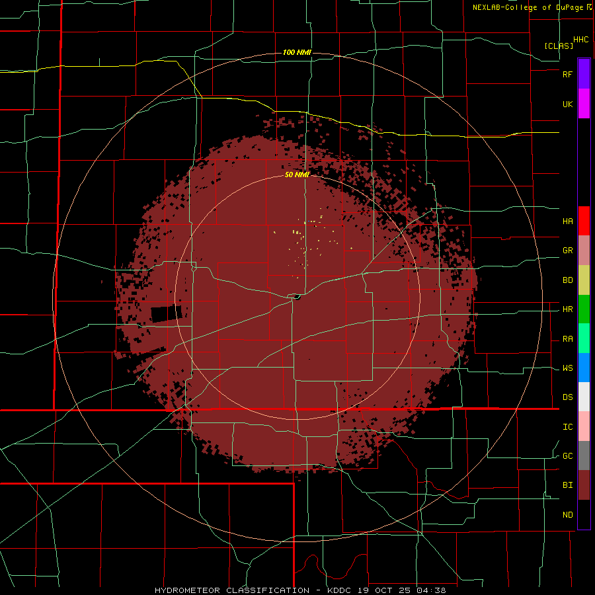
Task: Click the WS legend label
Action: click(567, 368)
